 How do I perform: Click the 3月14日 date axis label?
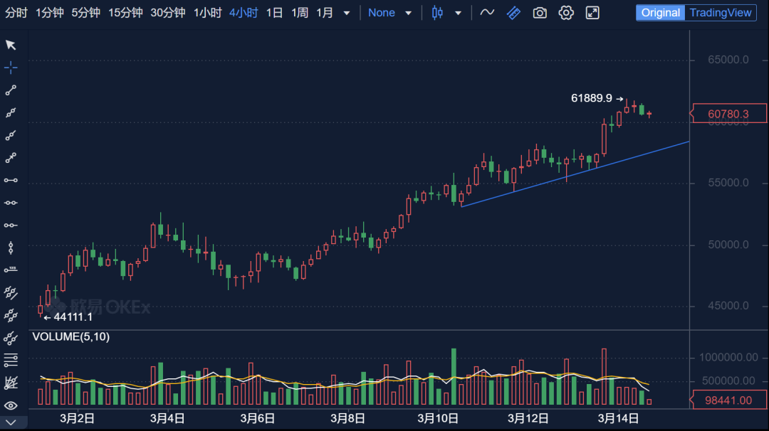pos(619,418)
